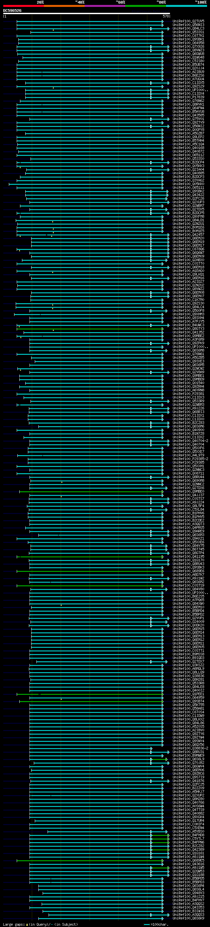Image resolution: width=210 pixels, height=927 pixels.
Task: Select label UniRef100_Q689E6
Action: click(x=188, y=571)
